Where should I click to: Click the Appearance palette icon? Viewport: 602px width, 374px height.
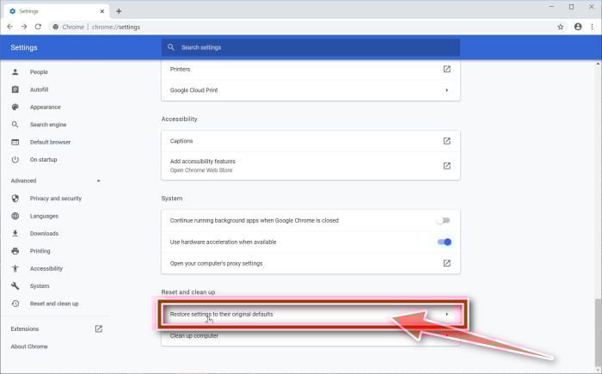click(x=15, y=107)
